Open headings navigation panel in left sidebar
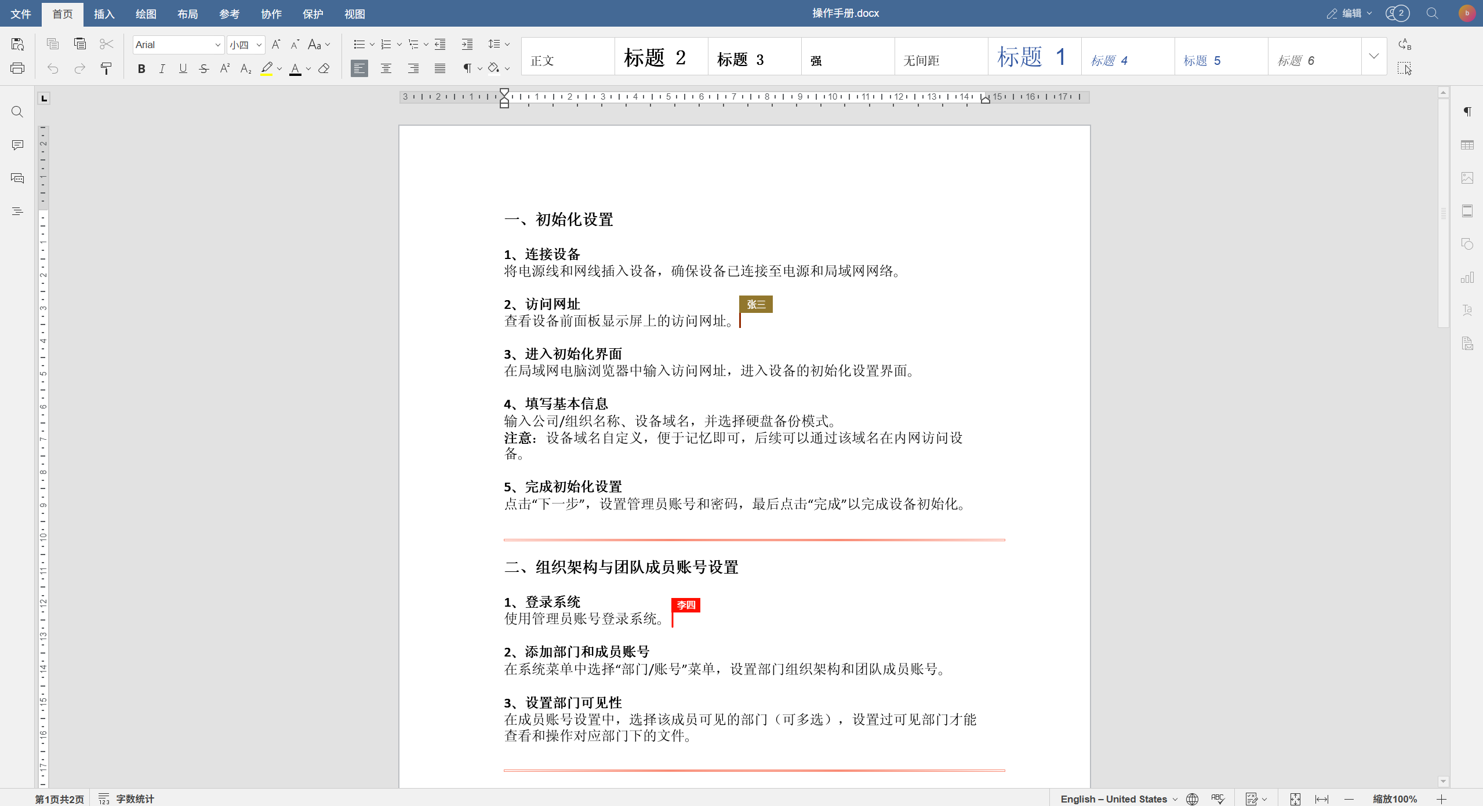Screen dimensions: 1483x806 point(17,211)
